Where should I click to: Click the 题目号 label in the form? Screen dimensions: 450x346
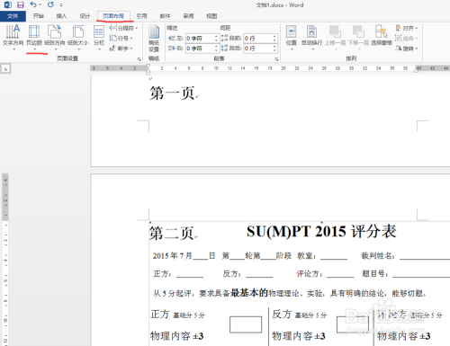point(375,273)
